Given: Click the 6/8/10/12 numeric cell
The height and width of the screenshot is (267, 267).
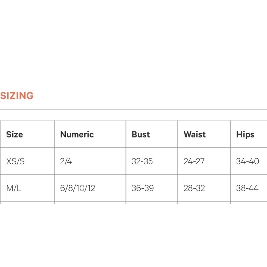Looking at the screenshot, I should point(78,188).
